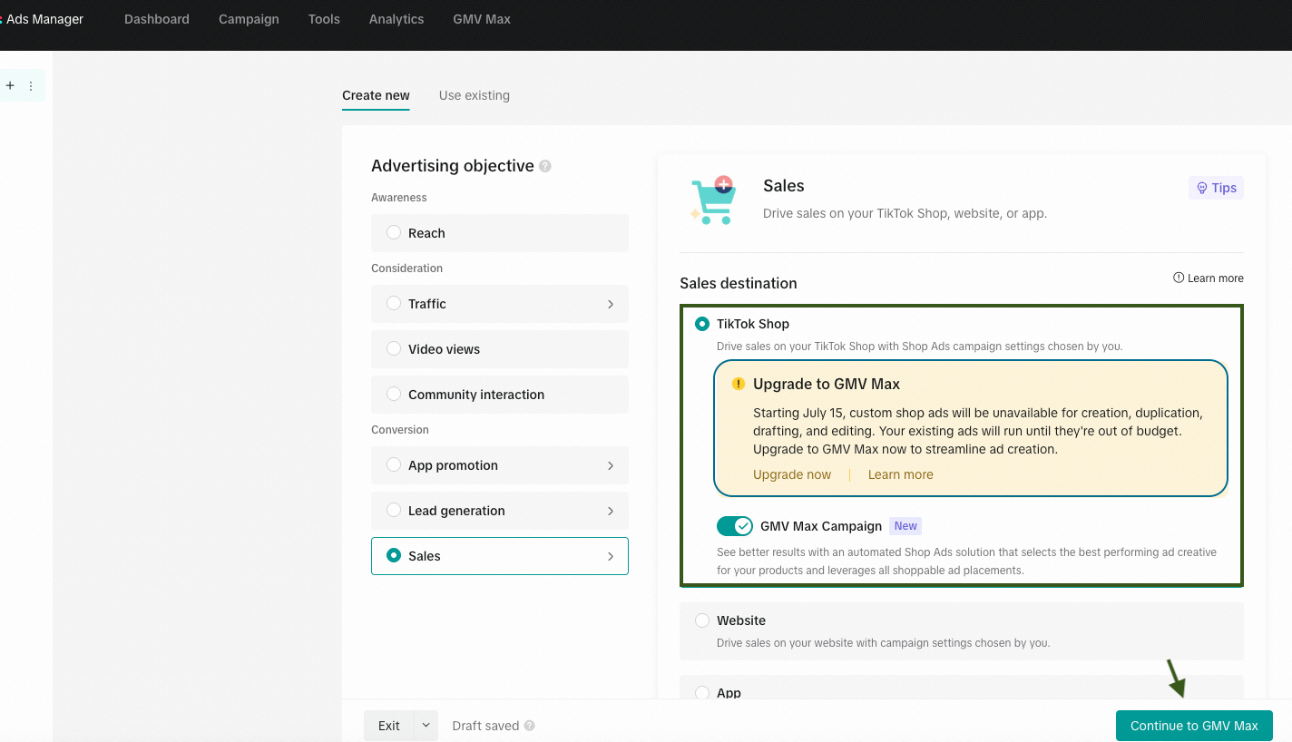
Task: Click Learn more beside Sales destination
Action: click(x=1209, y=278)
